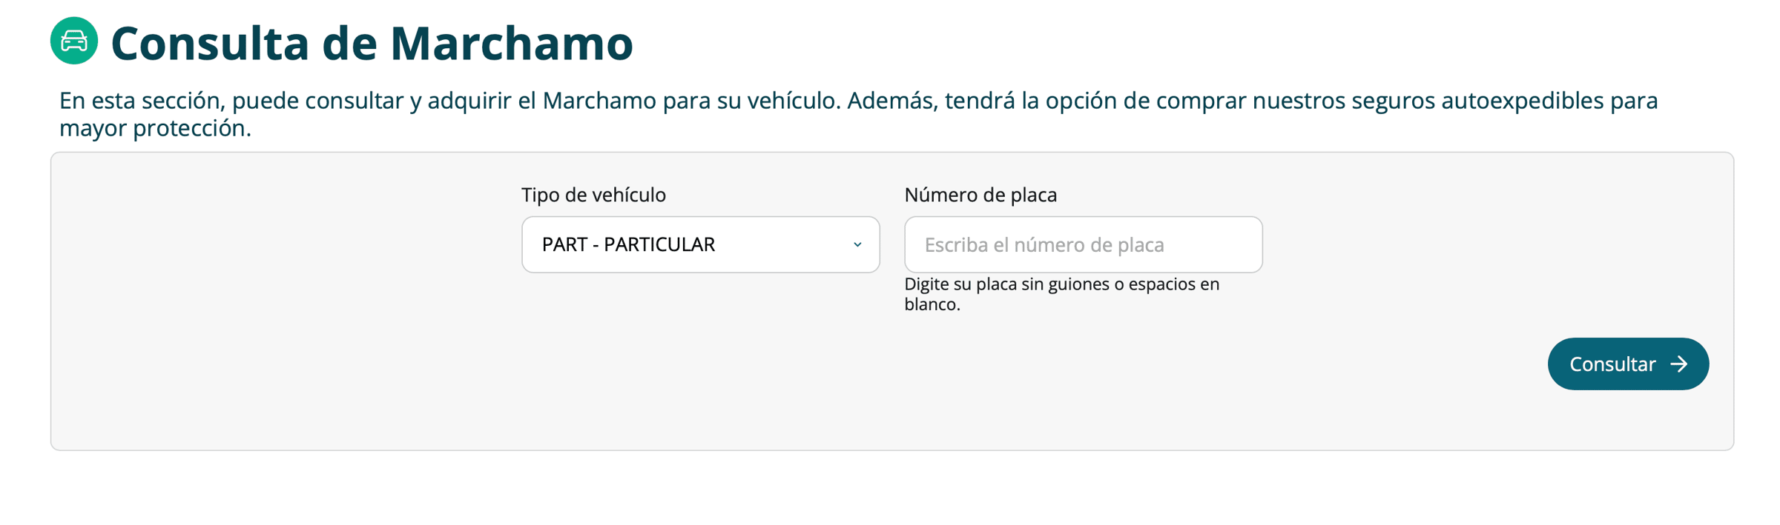Click the word 'Consulta' in the heading
The width and height of the screenshot is (1780, 525).
tap(210, 43)
